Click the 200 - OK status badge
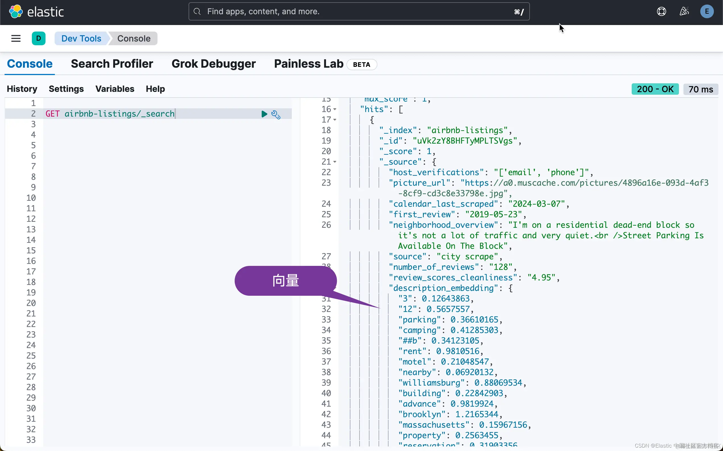Viewport: 723px width, 451px height. point(655,89)
